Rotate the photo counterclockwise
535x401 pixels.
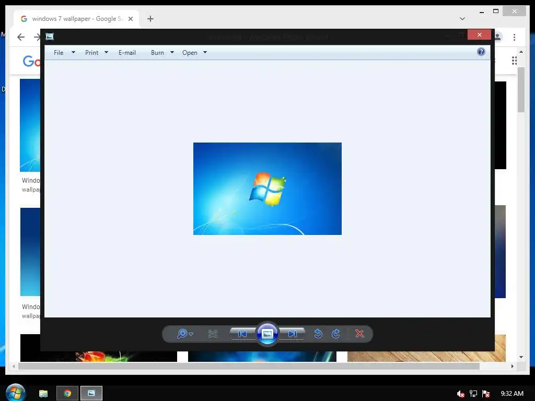pos(318,334)
